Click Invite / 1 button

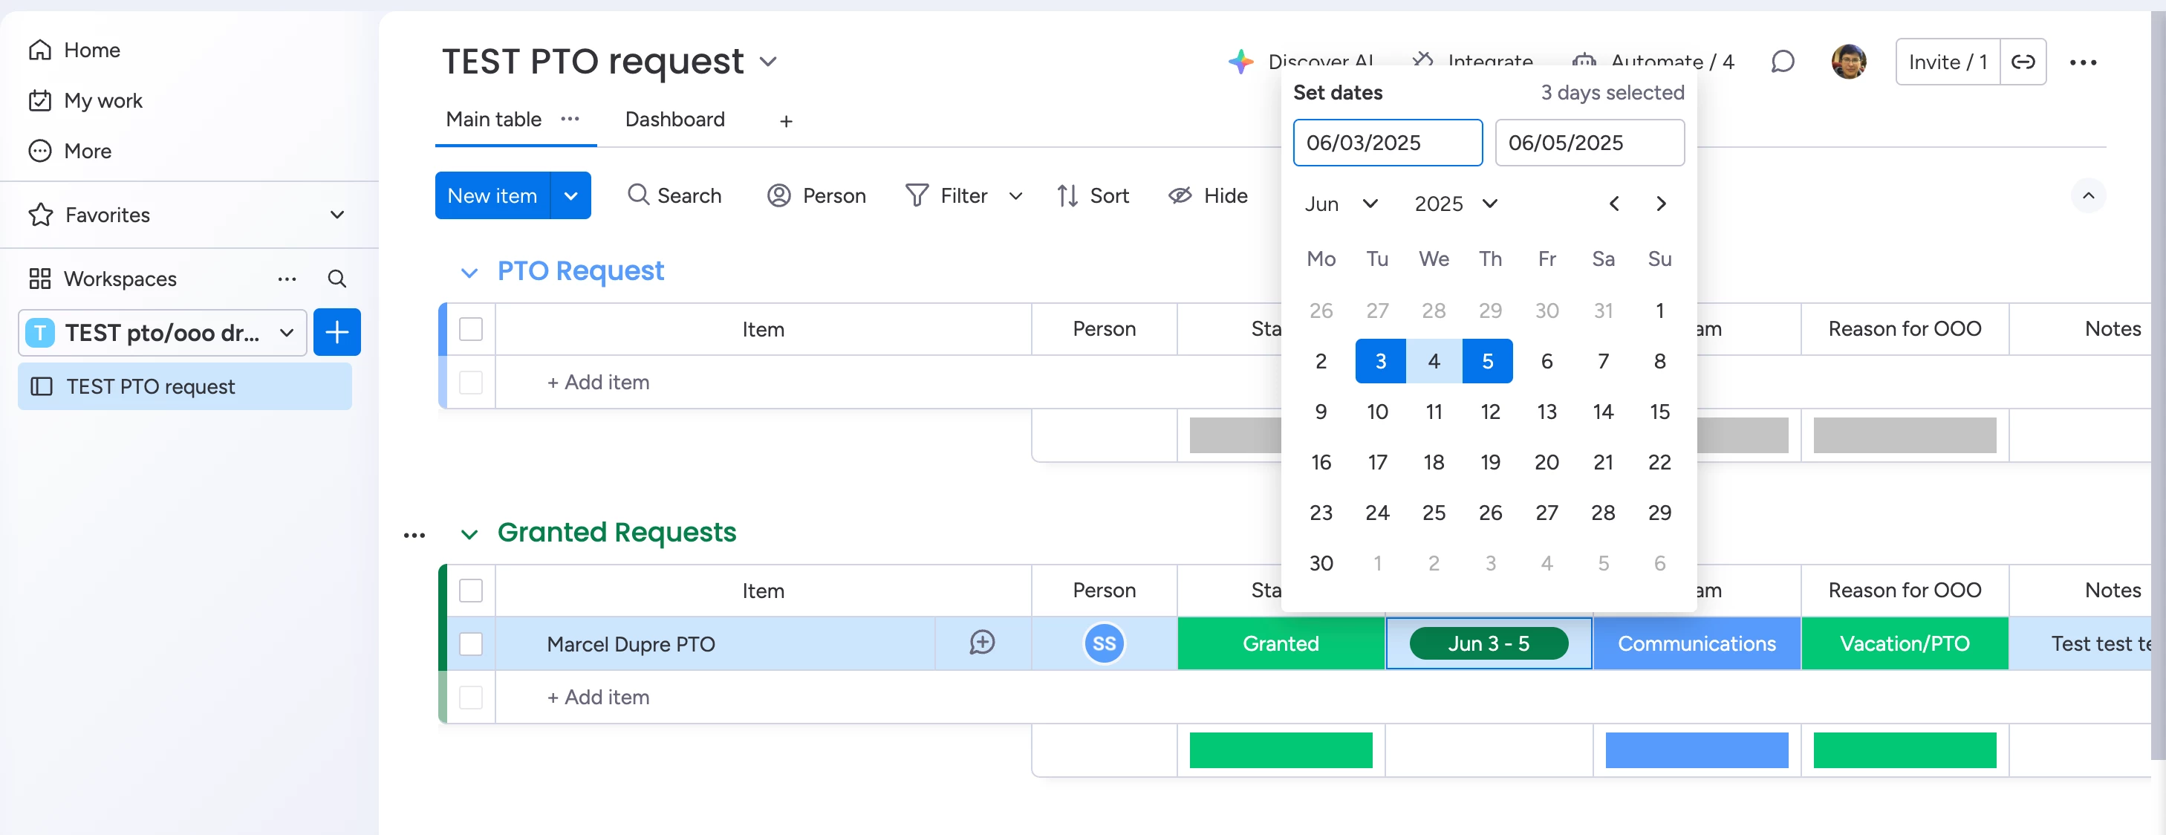tap(1948, 62)
